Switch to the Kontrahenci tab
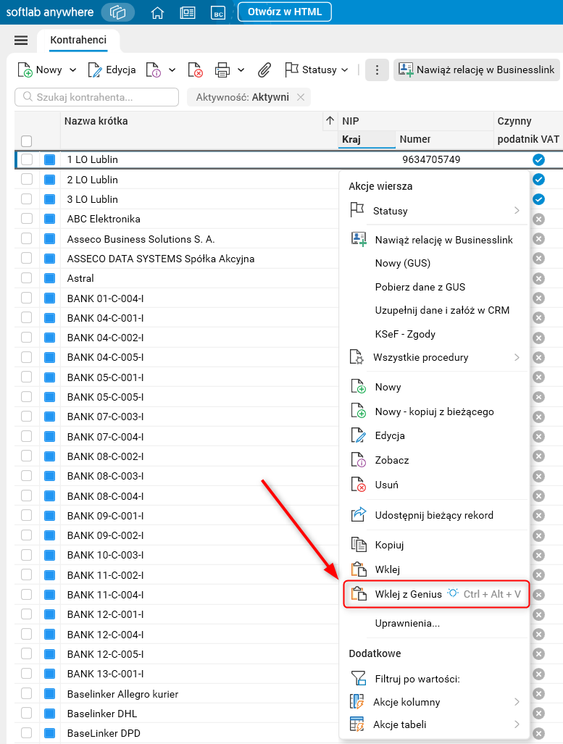Screen dimensions: 563x744 (x=78, y=41)
